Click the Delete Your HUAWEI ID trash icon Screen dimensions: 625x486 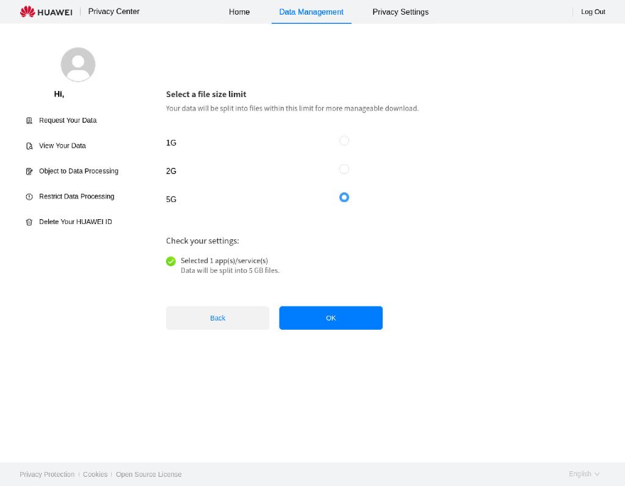pos(29,222)
